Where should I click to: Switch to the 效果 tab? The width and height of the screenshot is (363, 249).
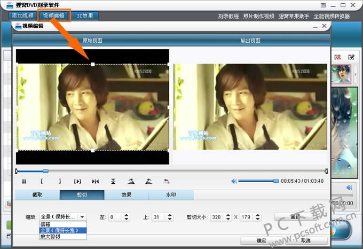point(127,195)
